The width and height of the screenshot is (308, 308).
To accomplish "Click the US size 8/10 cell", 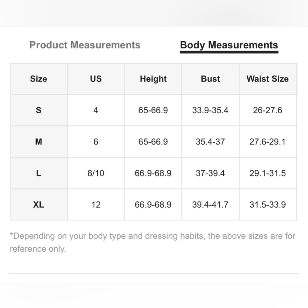I will coord(96,173).
